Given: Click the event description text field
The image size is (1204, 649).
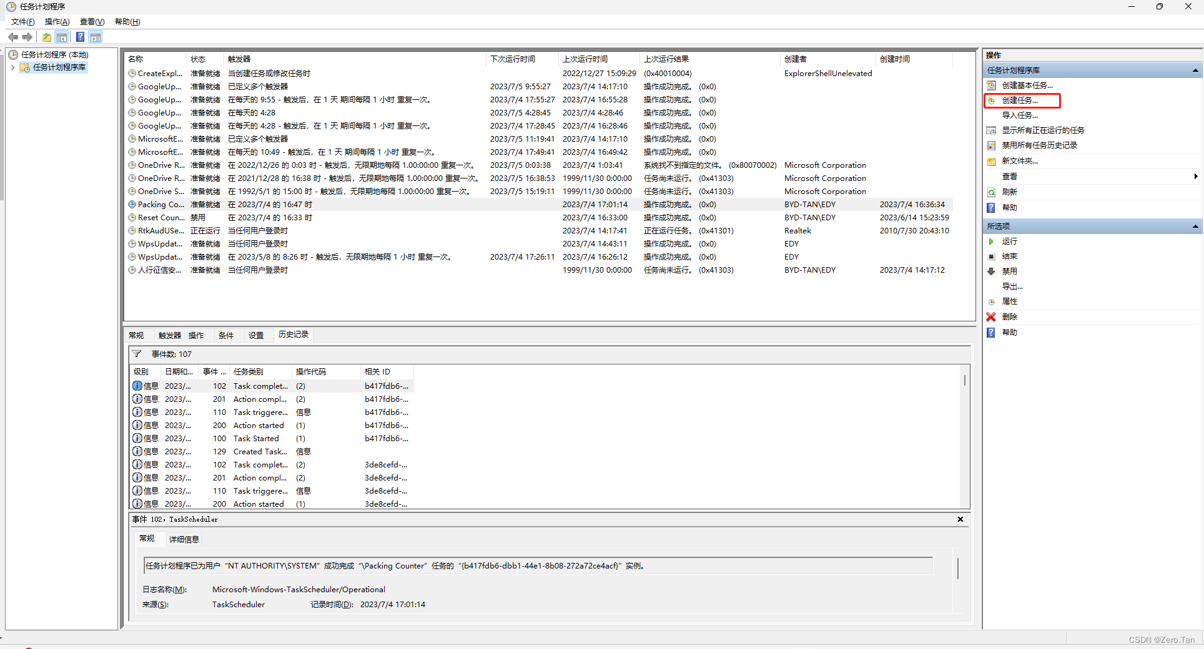Looking at the screenshot, I should click(x=538, y=566).
